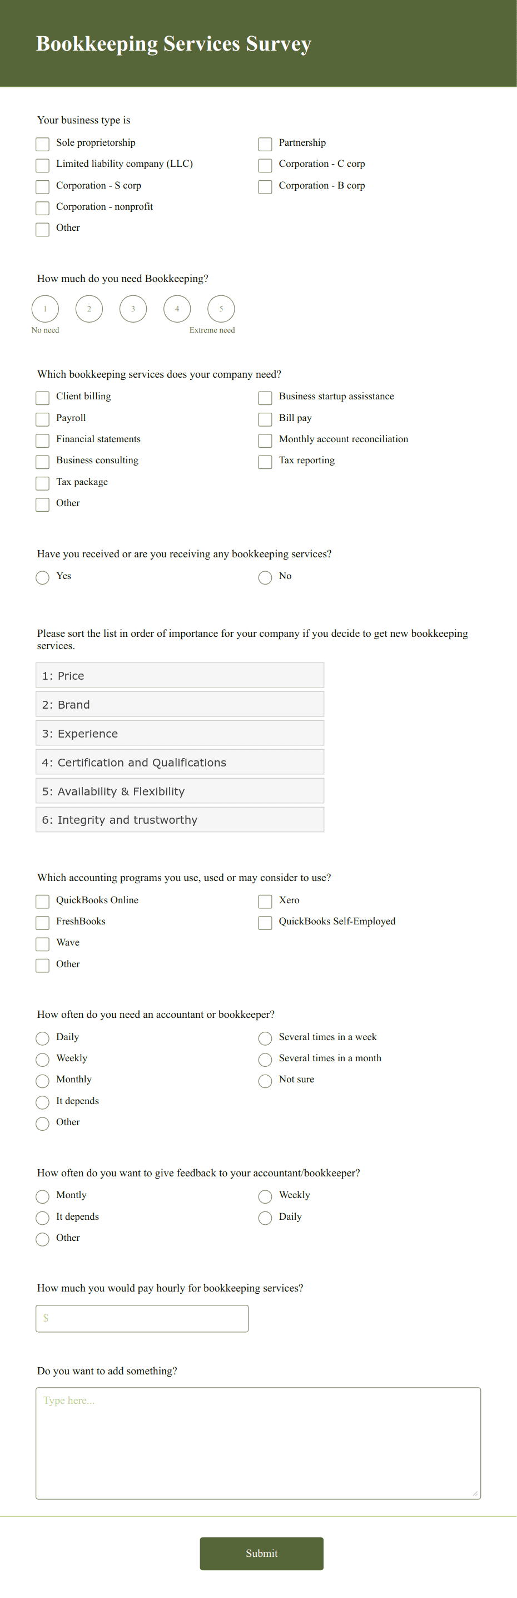Select Yes for receiving bookkeeping services
The width and height of the screenshot is (517, 1598).
[42, 577]
